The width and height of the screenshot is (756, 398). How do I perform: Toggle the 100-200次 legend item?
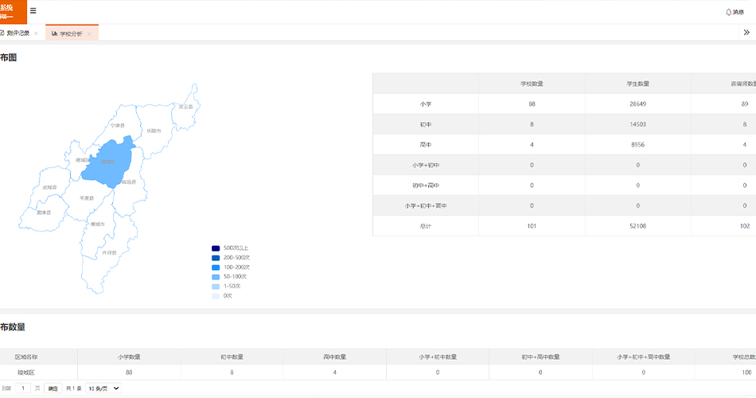[232, 267]
